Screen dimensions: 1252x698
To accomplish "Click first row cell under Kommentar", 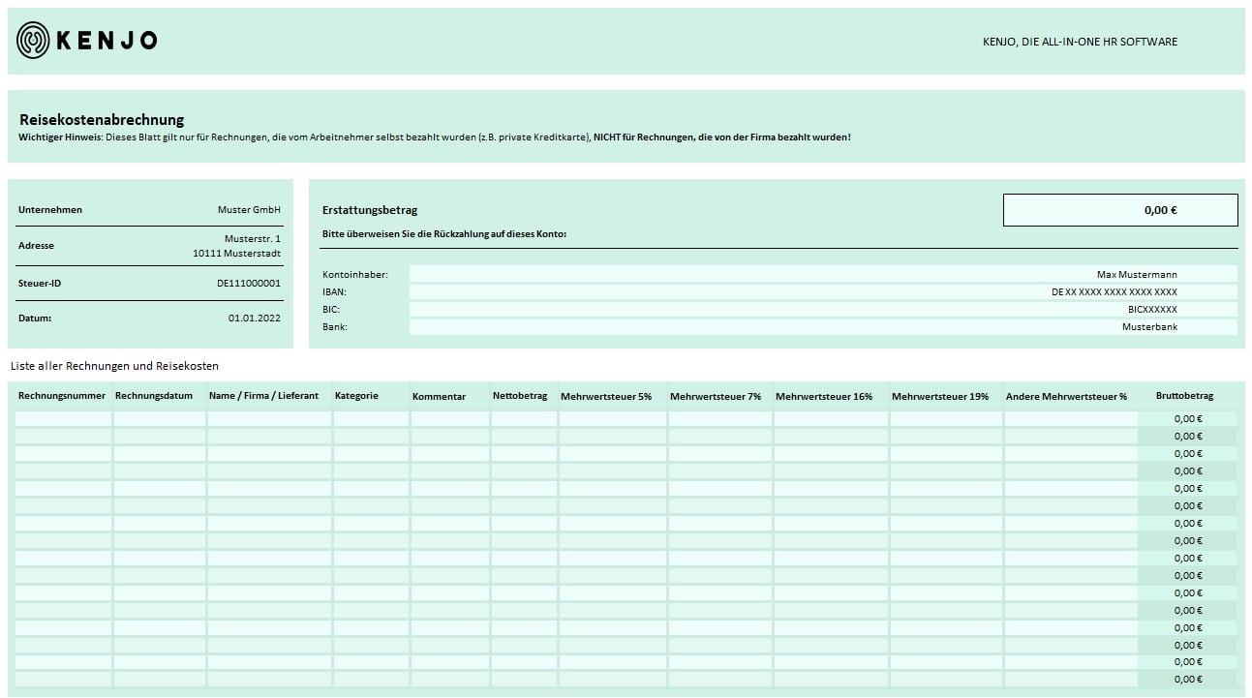I will (x=450, y=419).
